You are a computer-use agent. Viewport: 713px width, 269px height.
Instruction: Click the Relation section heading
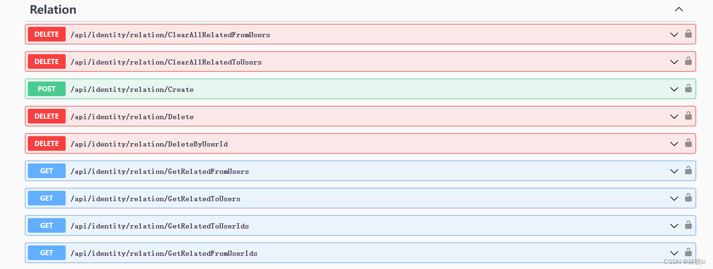tap(53, 10)
